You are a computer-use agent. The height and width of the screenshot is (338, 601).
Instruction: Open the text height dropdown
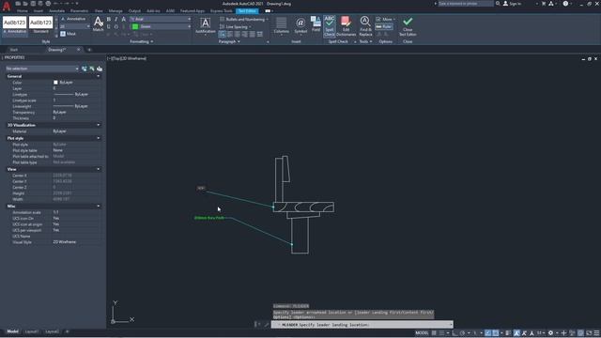pos(75,26)
